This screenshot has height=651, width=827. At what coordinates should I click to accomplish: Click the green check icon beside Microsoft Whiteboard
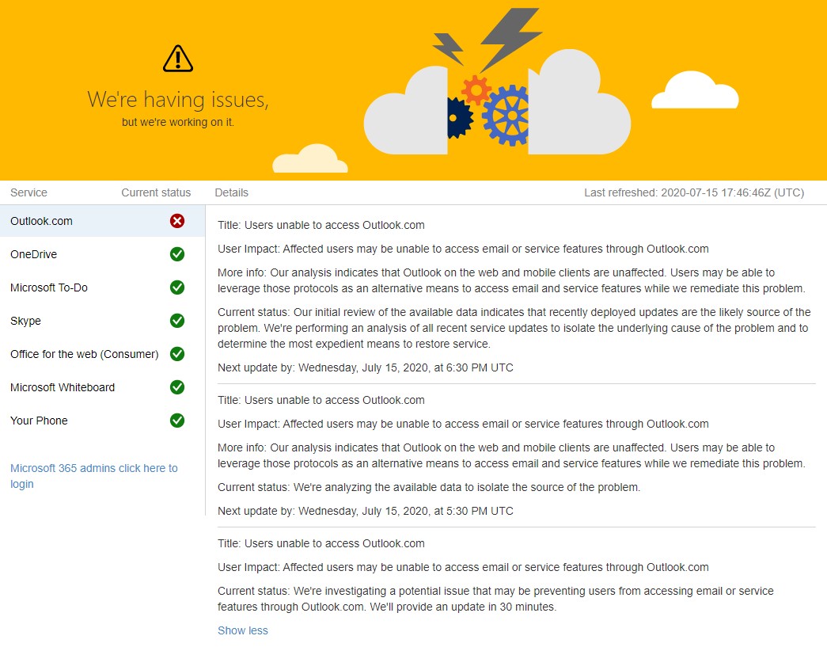pyautogui.click(x=177, y=387)
